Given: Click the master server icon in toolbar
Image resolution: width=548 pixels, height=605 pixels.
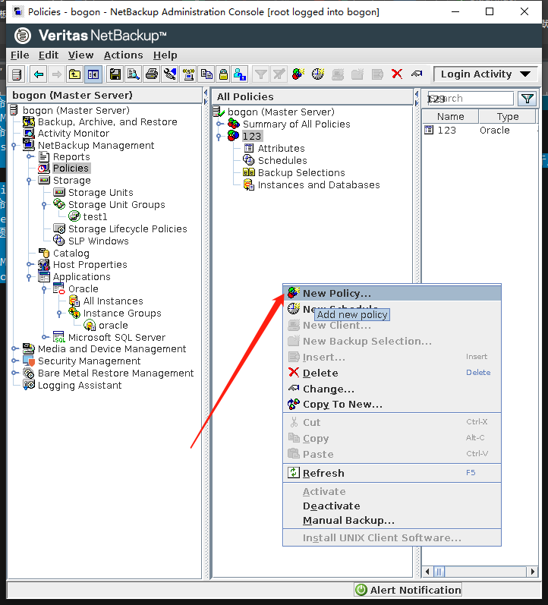Looking at the screenshot, I should click(17, 74).
